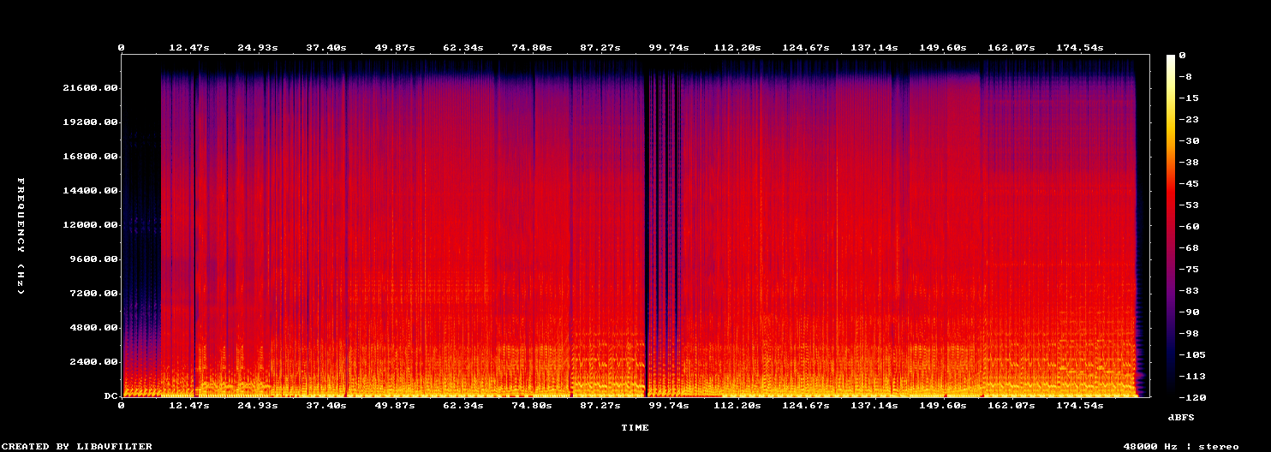Click 37.40s on the upper time axis
Viewport: 1271px width, 452px height.
tap(326, 48)
